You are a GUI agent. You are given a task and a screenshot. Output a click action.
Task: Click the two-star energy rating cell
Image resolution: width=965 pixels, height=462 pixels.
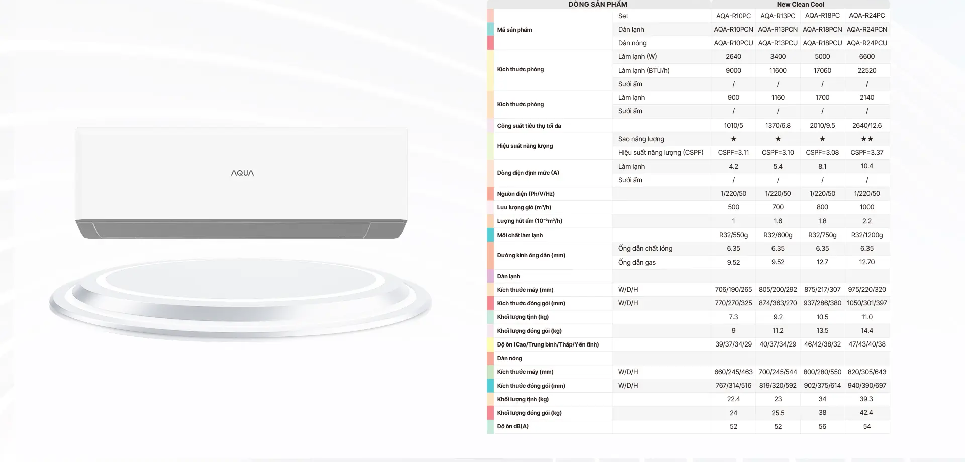tap(867, 139)
